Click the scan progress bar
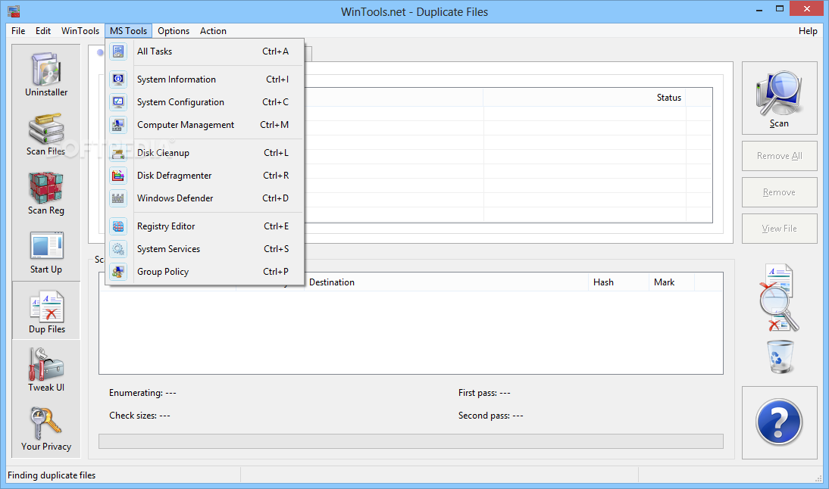 [x=411, y=441]
